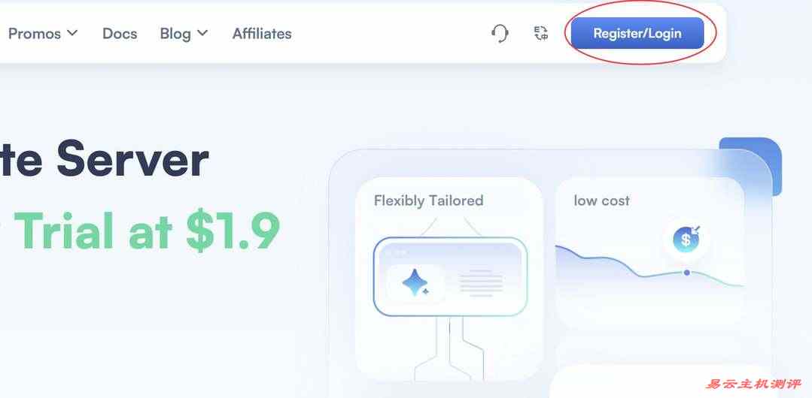
Task: Open the language translation icon
Action: point(541,34)
